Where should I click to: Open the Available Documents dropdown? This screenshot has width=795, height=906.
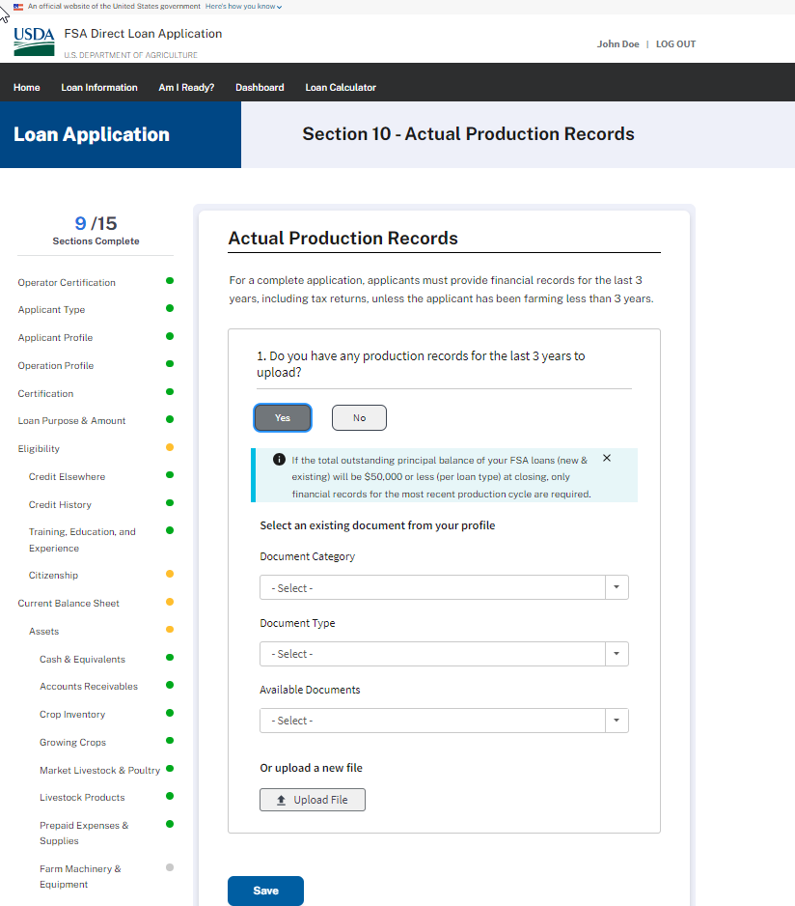click(444, 721)
